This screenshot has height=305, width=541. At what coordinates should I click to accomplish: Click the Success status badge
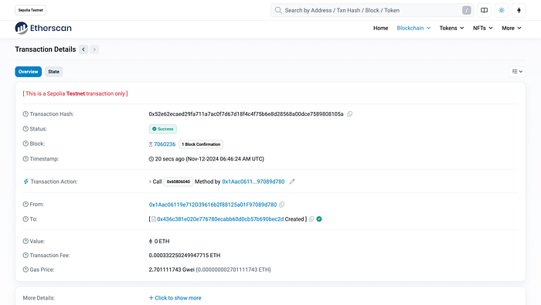click(163, 129)
